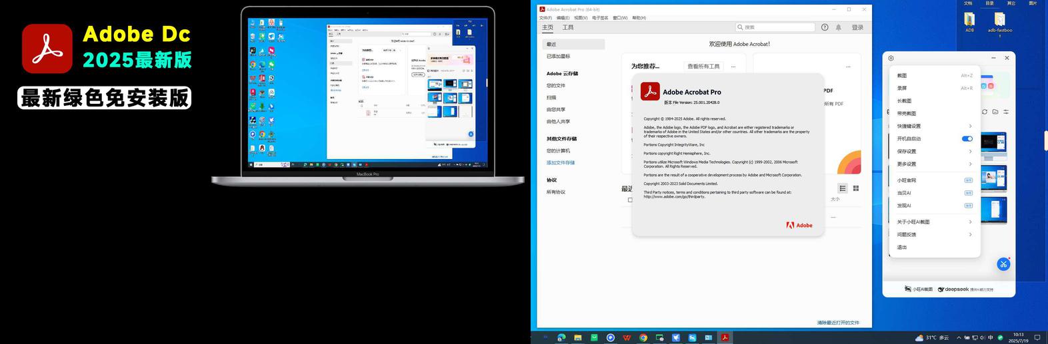The image size is (1048, 344).
Task: Click the refresh icon in screenshot panel
Action: [985, 112]
